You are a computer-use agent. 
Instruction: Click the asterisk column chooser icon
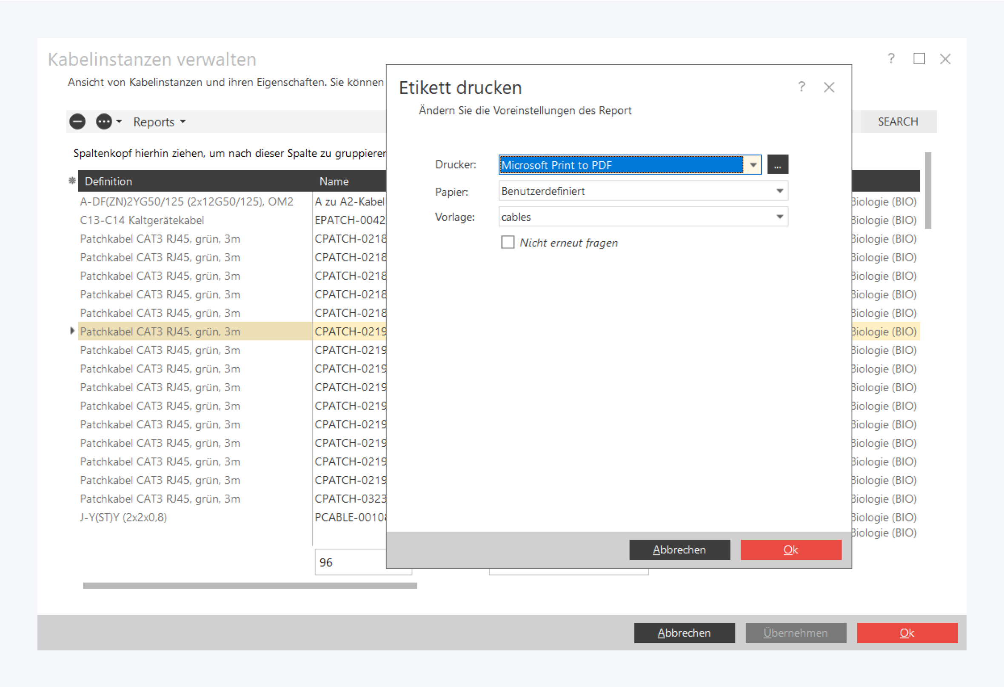[x=72, y=181]
